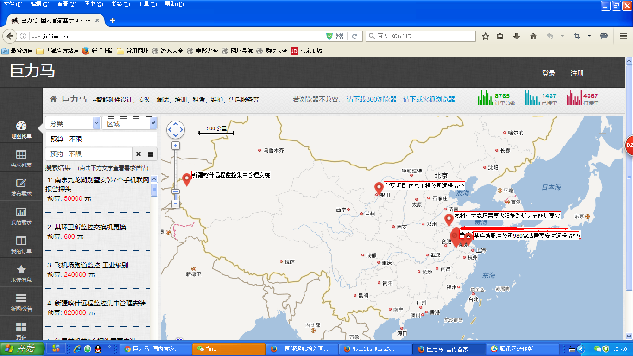The width and height of the screenshot is (633, 356).
Task: Open the 地图找单 map search sidebar icon
Action: pyautogui.click(x=21, y=130)
